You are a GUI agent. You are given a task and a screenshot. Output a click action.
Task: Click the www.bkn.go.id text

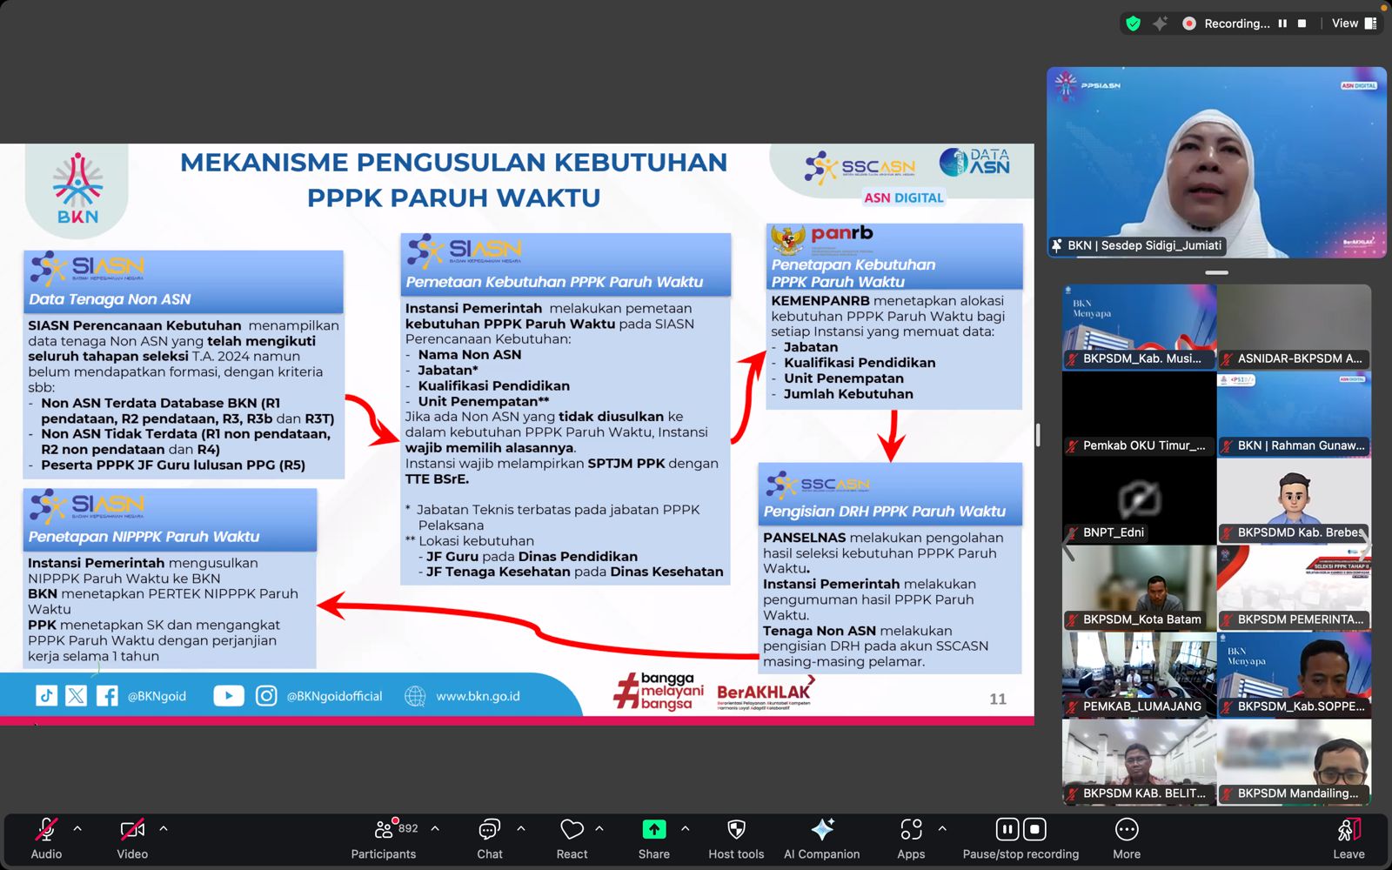tap(478, 696)
